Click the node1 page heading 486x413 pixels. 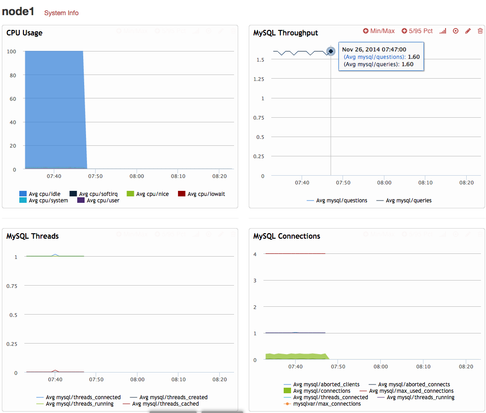pos(18,12)
